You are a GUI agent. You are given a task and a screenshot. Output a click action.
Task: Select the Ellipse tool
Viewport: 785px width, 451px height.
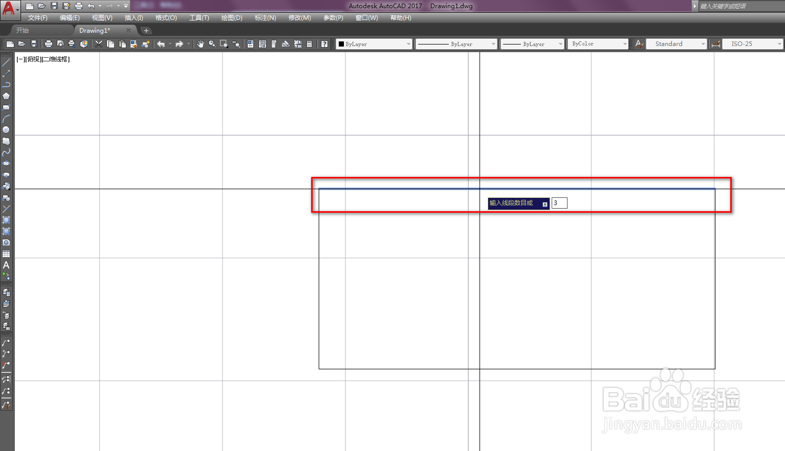point(6,164)
